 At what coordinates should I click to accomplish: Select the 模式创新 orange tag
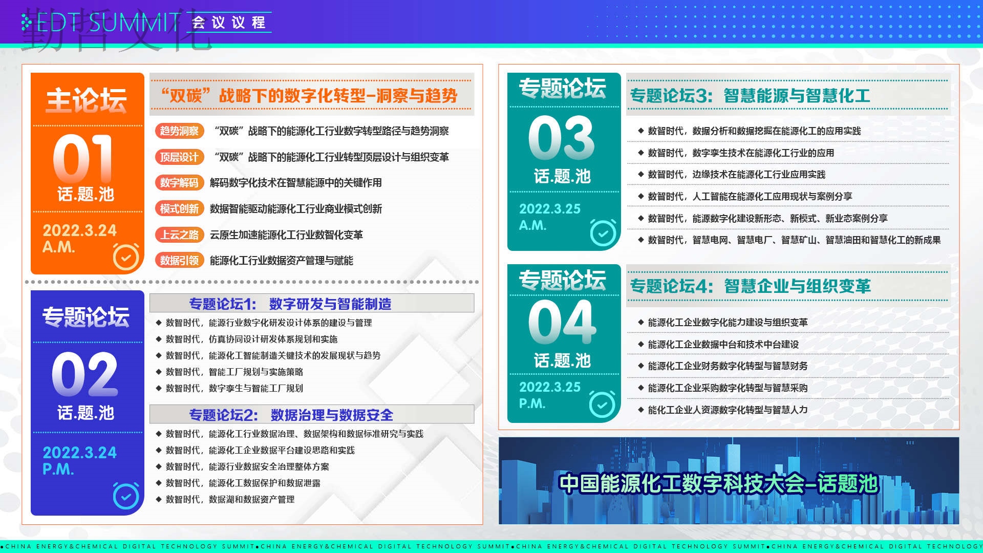pyautogui.click(x=179, y=208)
